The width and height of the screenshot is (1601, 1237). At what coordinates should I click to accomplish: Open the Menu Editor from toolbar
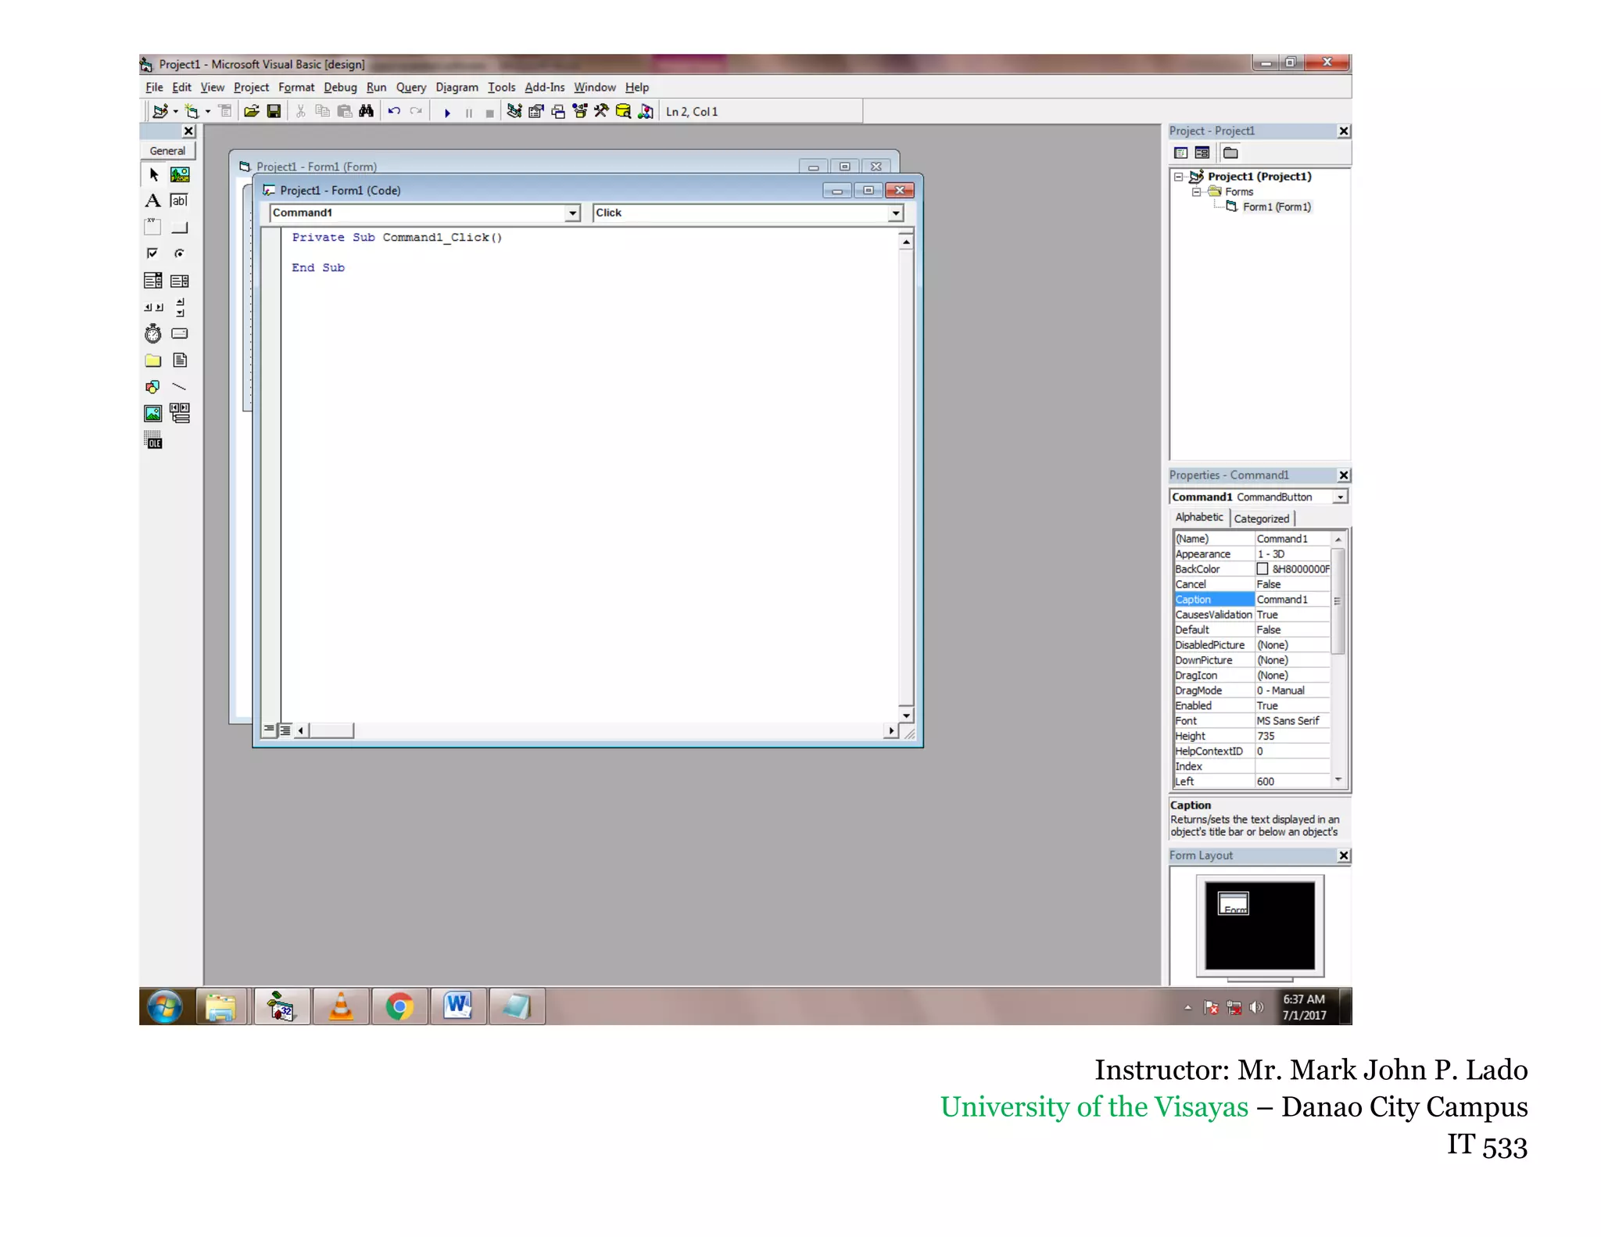point(225,112)
